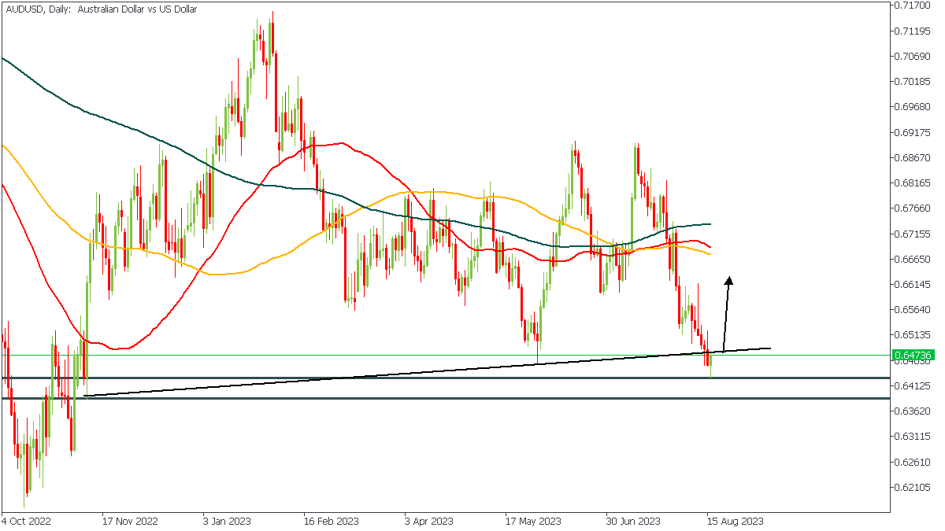Click the 3 Jan 2023 date label

(226, 521)
